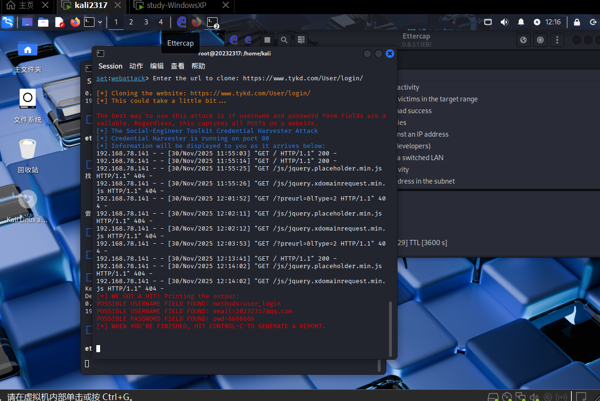Click the clone URL https://www.tykd.com/User/login/ on prompt line
600x401 pixels.
point(303,78)
